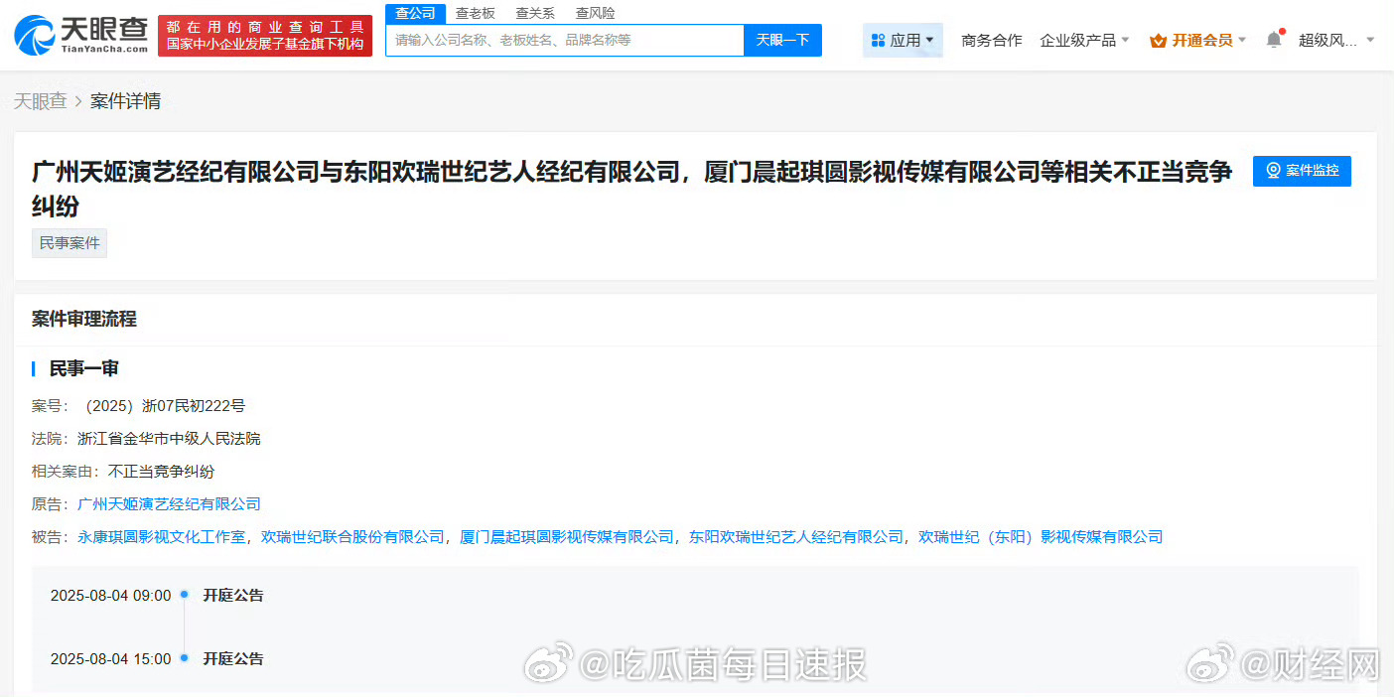The image size is (1394, 697).
Task: Select the 查公司 search tab
Action: [x=415, y=13]
